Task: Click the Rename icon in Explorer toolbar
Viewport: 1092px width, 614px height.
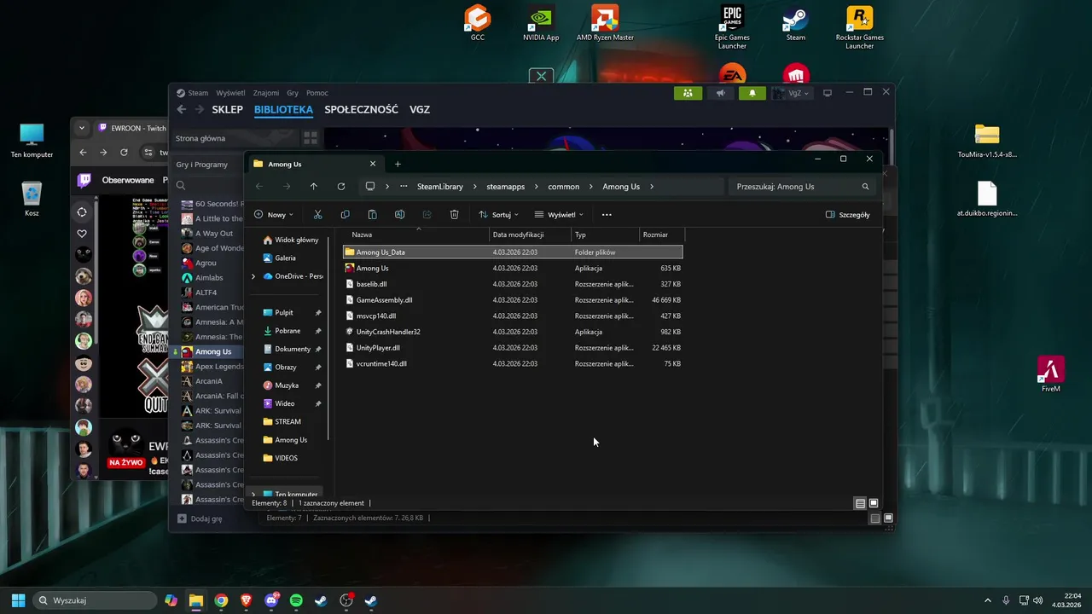Action: 399,215
